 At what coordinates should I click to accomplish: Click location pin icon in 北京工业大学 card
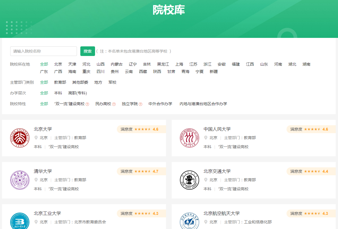tap(36, 222)
